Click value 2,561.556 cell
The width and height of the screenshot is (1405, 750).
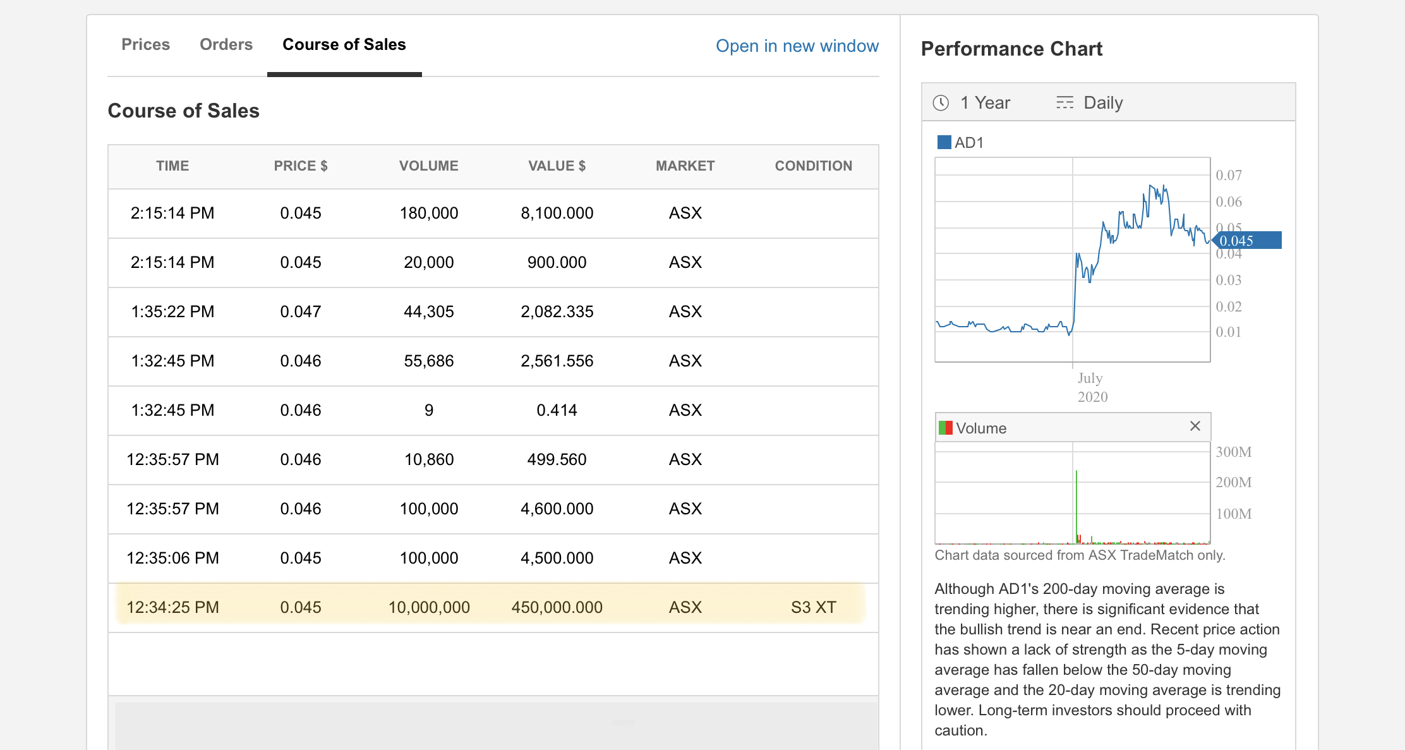tap(557, 361)
